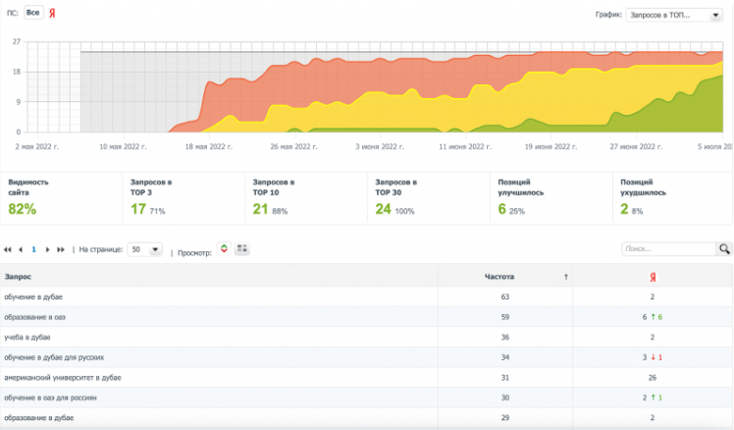Jump to the last page of results
Viewport: 734px width, 430px height.
pyautogui.click(x=61, y=249)
